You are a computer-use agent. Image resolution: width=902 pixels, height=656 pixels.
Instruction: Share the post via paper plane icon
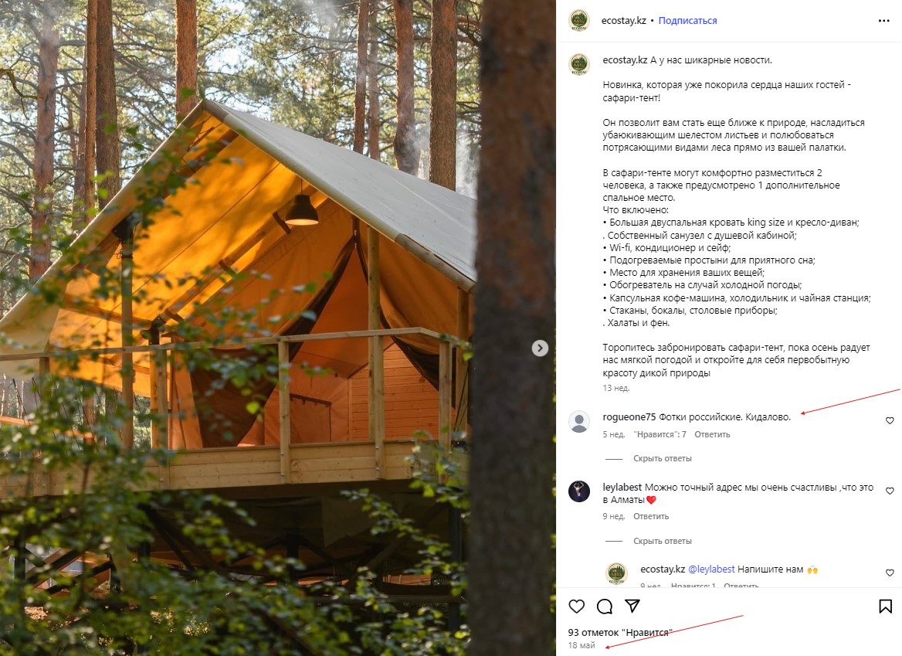(x=632, y=606)
